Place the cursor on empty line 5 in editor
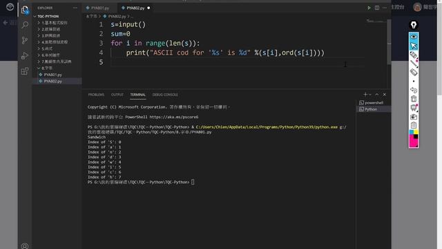 click(238, 62)
